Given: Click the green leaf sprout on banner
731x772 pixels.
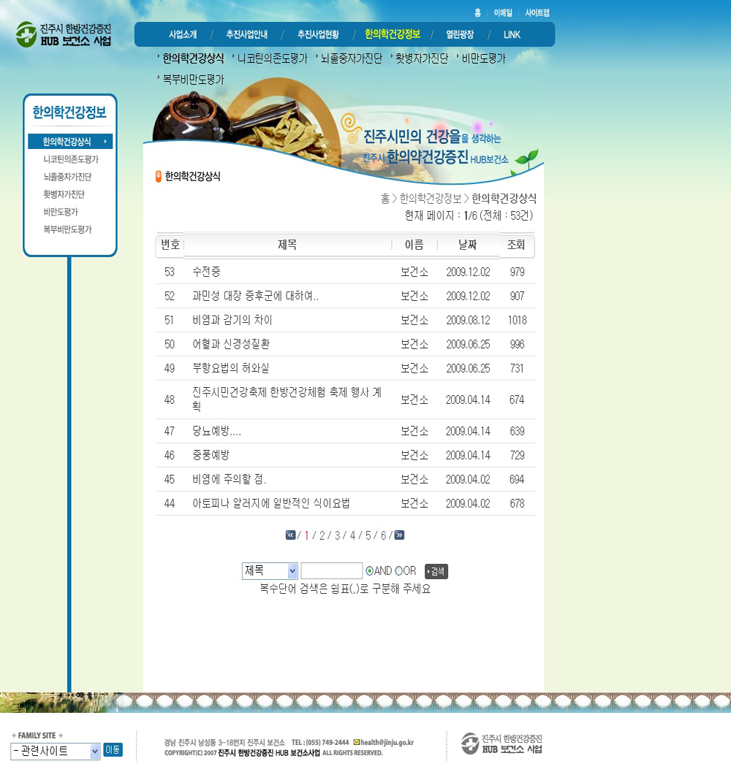Looking at the screenshot, I should point(526,158).
